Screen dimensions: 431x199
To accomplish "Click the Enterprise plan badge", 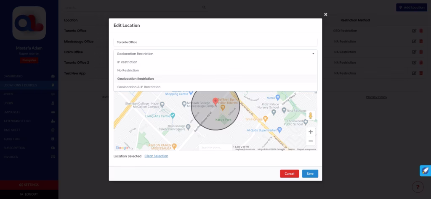I will [x=29, y=60].
